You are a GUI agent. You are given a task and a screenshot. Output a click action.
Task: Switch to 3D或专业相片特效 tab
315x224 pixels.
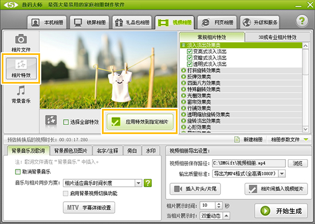[x=277, y=37]
